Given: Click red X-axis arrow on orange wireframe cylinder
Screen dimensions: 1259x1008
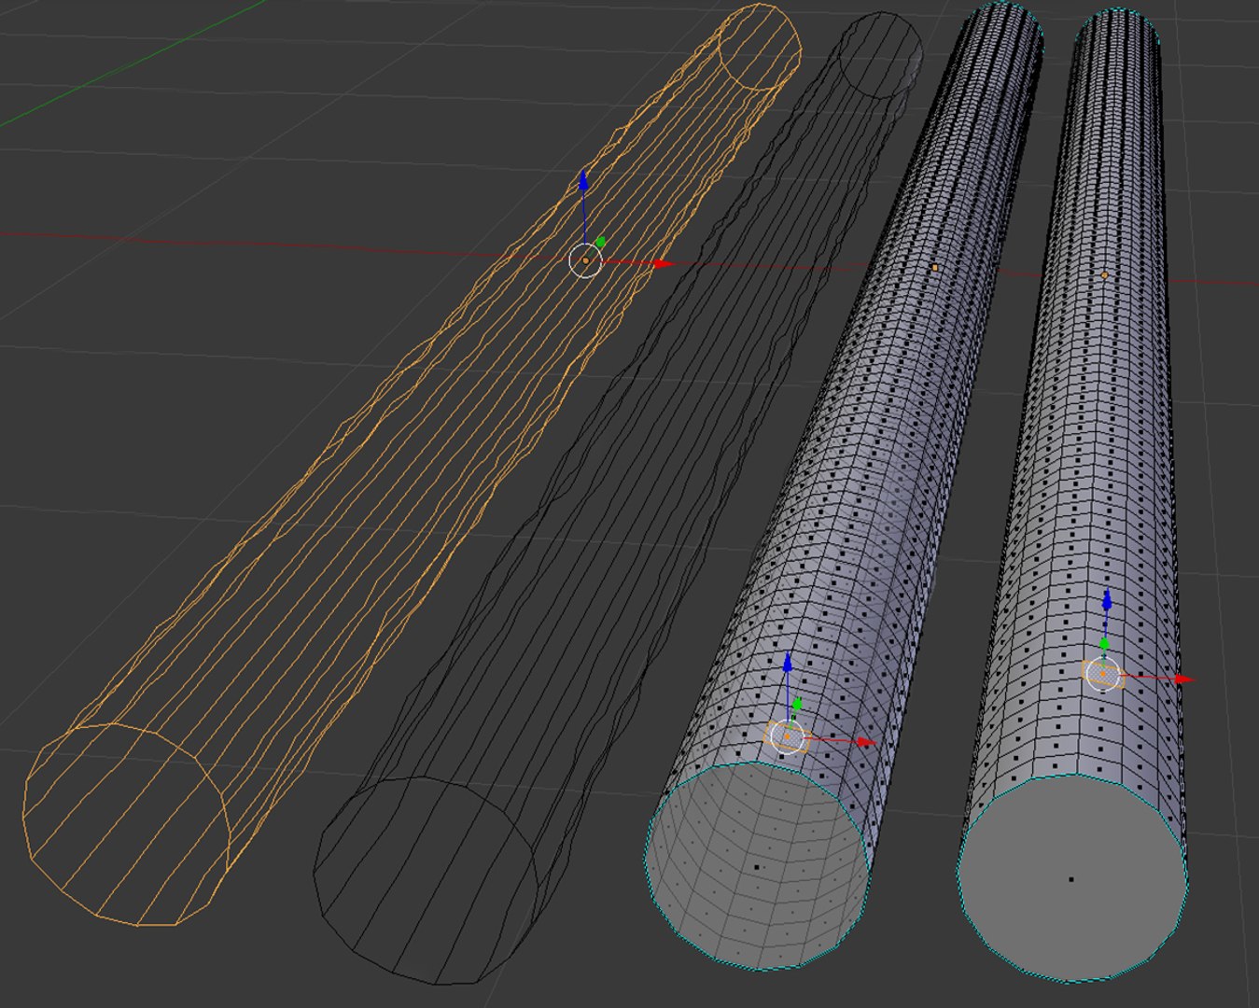Looking at the screenshot, I should click(663, 264).
